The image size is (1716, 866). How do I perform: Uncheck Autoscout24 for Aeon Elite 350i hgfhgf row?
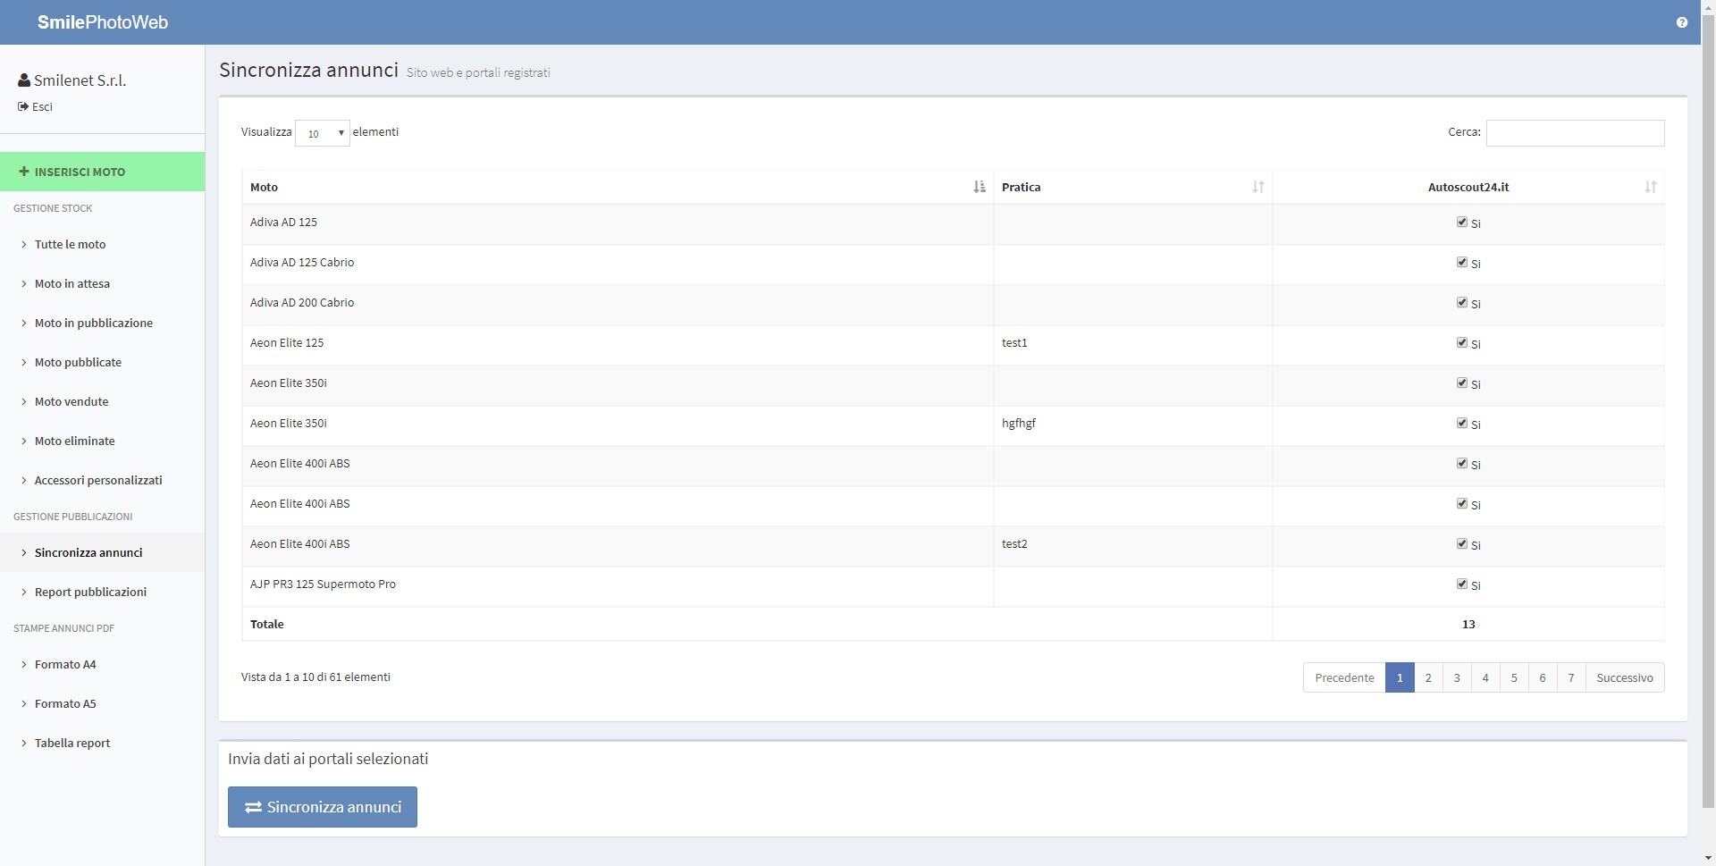(1462, 423)
